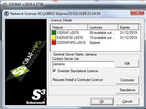Viewport: 146px width, 109px height.
Task: Click 'Request/Install a Commuter Licence' text
Action: click(78, 80)
